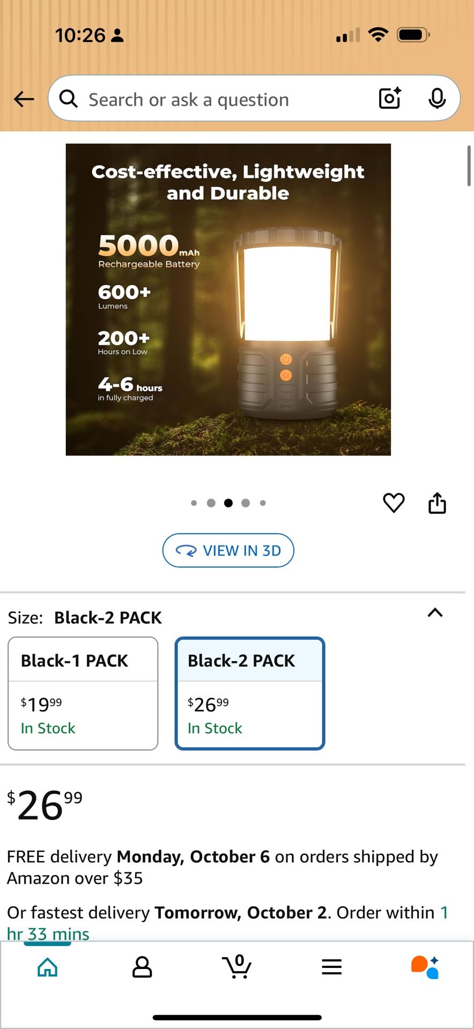Viewport: 474px width, 1029px height.
Task: Select the Black-1 PACK option
Action: (83, 694)
